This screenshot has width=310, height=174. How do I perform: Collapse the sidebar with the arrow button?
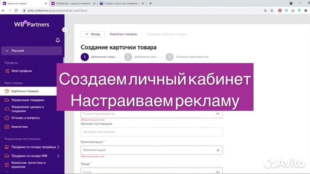64,30
